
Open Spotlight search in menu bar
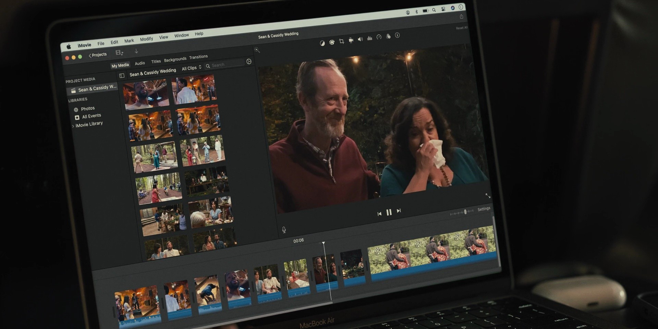coord(434,10)
